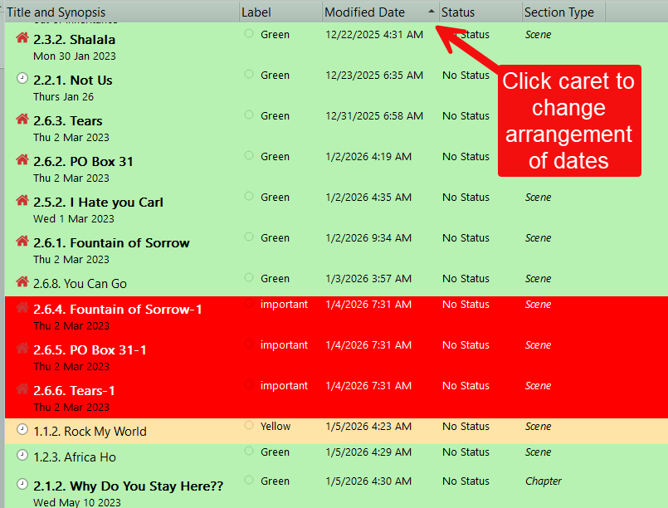Click the clock icon beside 1.1.2. Rock My World

pyautogui.click(x=22, y=430)
